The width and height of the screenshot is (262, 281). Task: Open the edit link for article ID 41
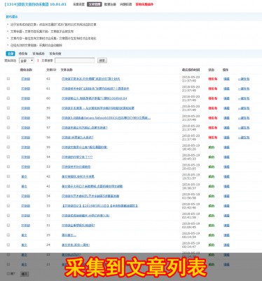click(x=226, y=186)
